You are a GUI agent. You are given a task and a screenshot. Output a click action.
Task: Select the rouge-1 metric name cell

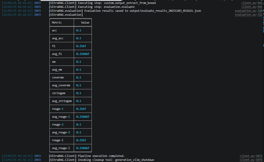point(62,109)
